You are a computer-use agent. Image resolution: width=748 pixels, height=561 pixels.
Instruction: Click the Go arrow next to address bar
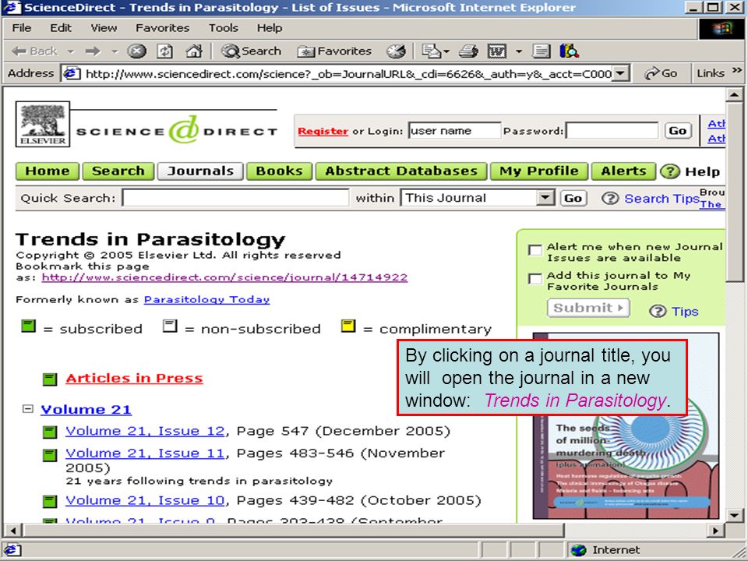coord(660,73)
